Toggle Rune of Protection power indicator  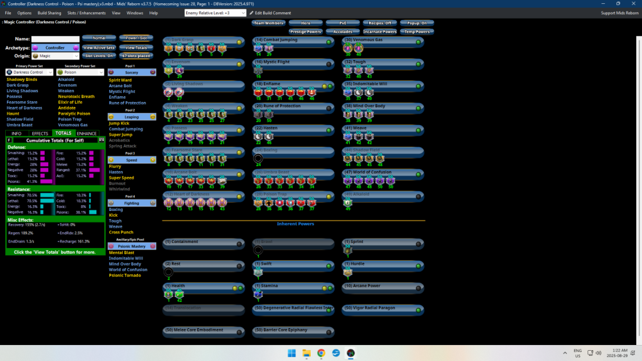pos(329,108)
